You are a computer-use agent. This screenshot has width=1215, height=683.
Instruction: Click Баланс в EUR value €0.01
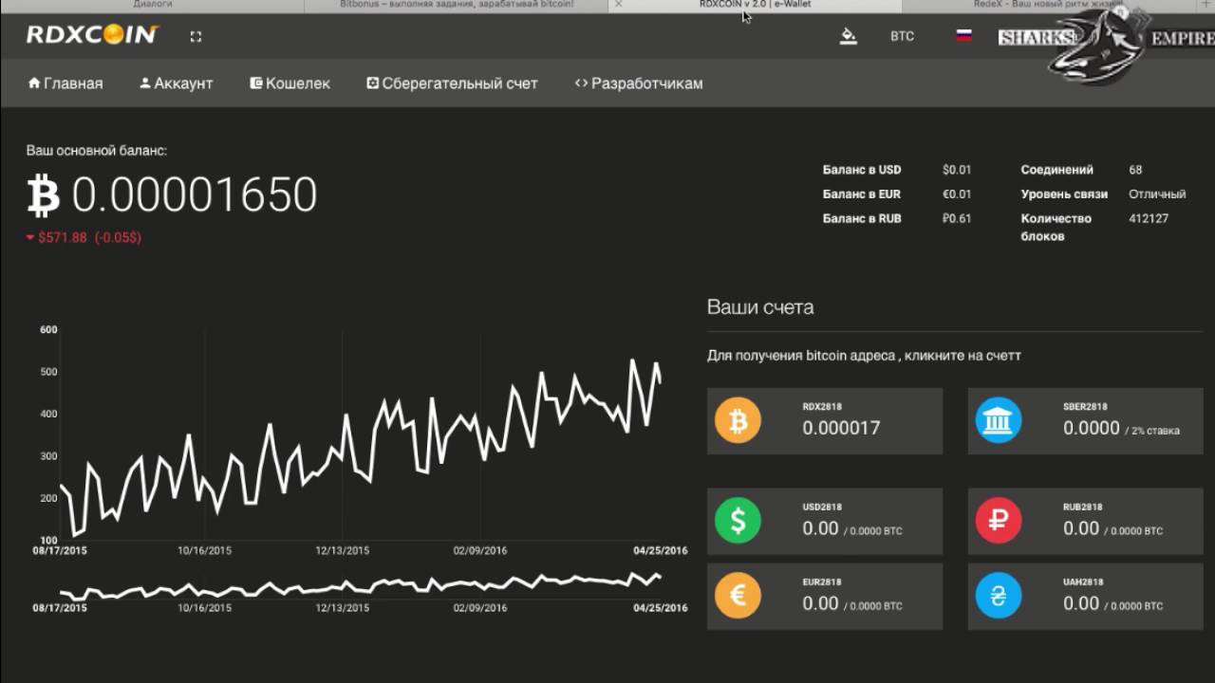(x=957, y=194)
